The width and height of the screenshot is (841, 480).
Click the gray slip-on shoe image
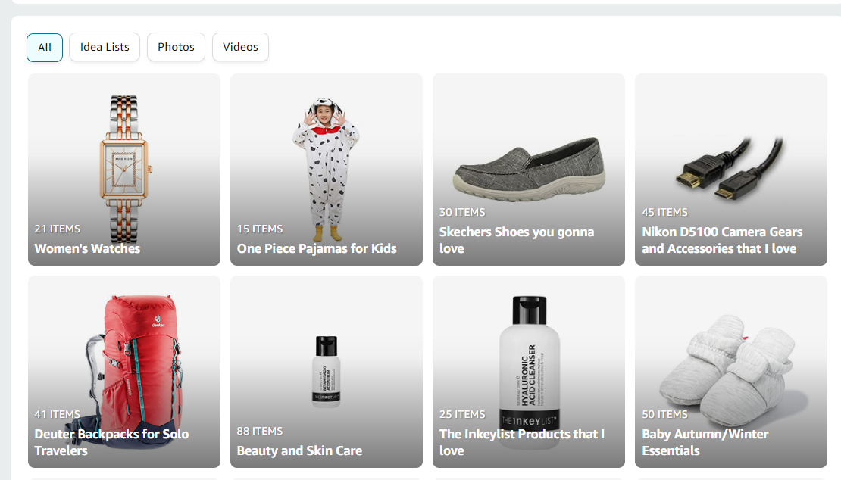click(x=530, y=170)
